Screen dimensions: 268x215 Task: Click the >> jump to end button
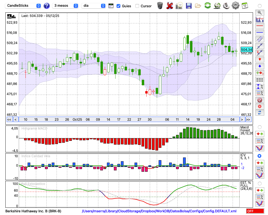pyautogui.click(x=248, y=120)
